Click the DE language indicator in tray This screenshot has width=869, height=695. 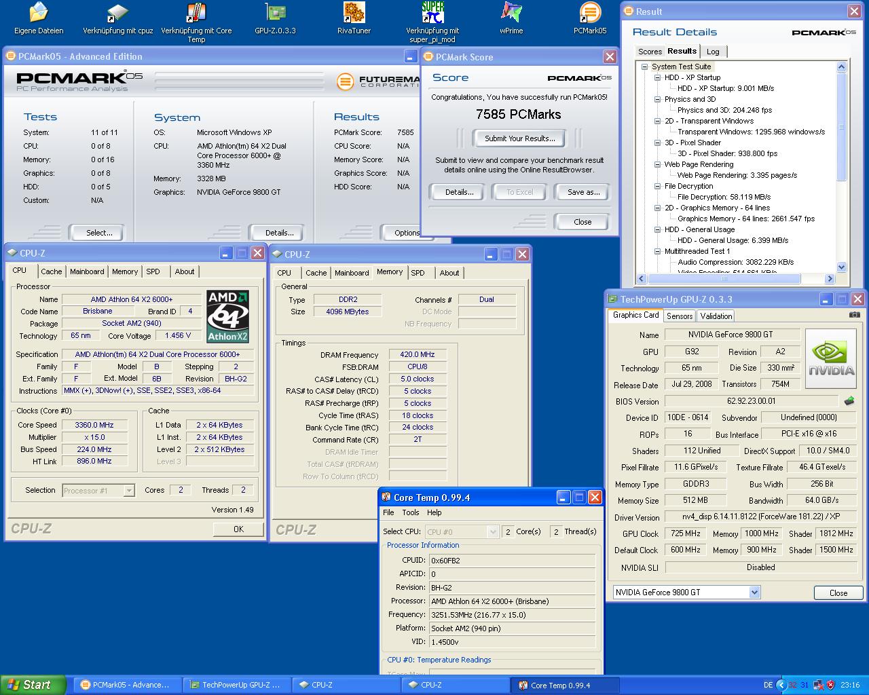[x=768, y=685]
